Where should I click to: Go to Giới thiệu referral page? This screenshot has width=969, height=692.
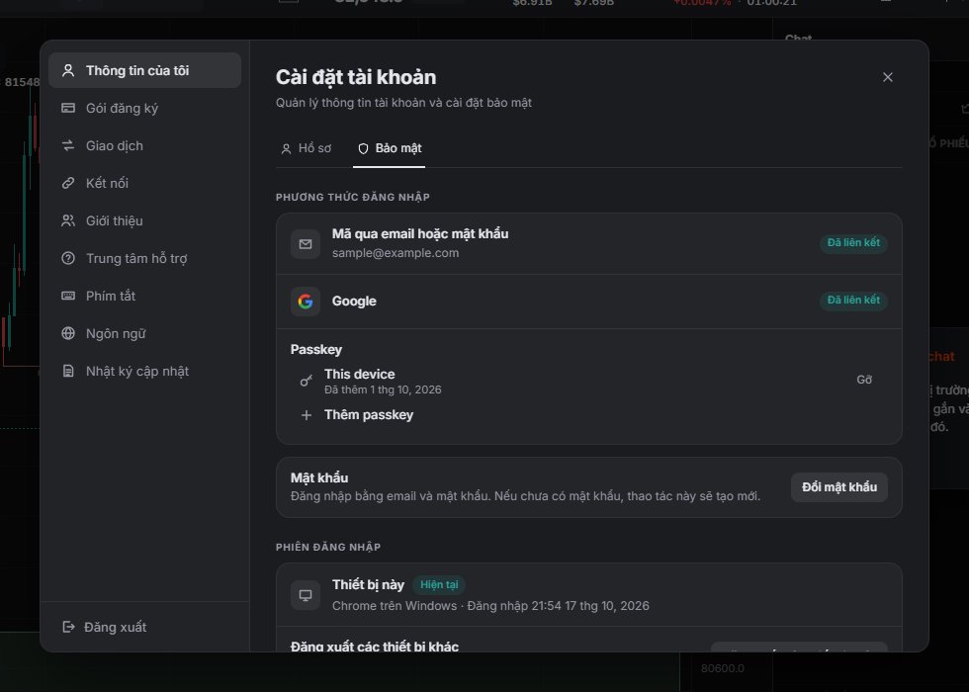pyautogui.click(x=144, y=220)
